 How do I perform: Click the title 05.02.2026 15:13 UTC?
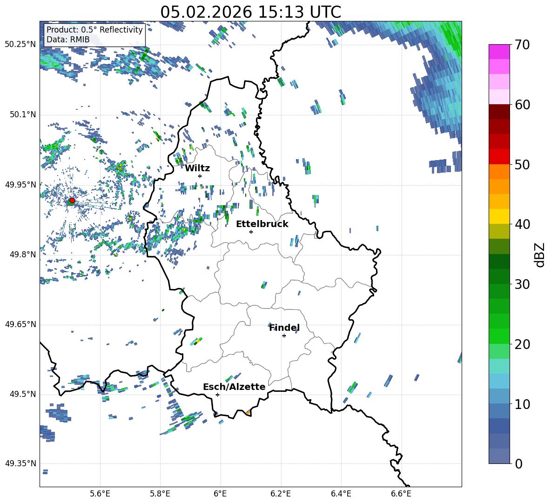tap(250, 12)
